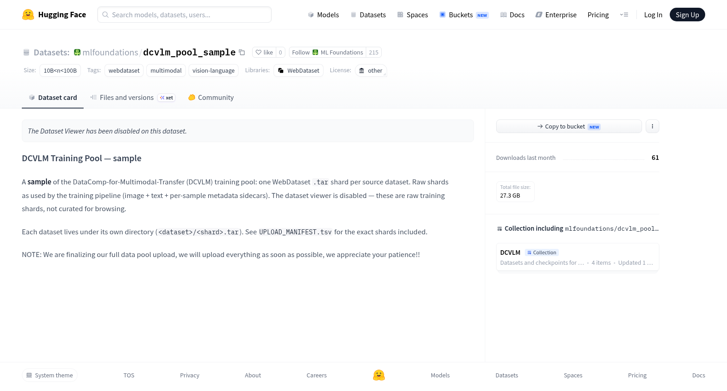The height and width of the screenshot is (391, 727).
Task: Click the Sign Up button
Action: 687,15
